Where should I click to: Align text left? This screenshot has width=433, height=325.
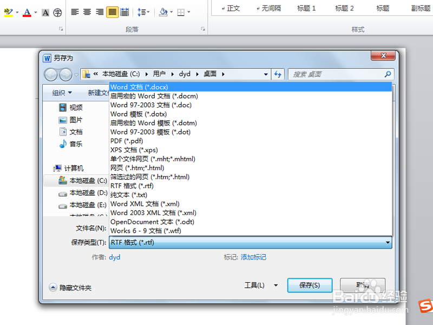click(75, 12)
